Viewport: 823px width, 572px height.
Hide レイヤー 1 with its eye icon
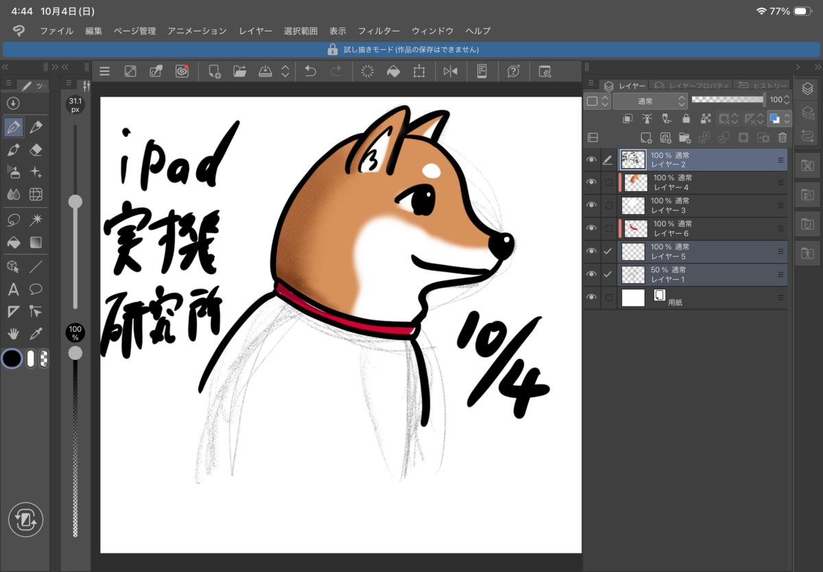point(591,274)
